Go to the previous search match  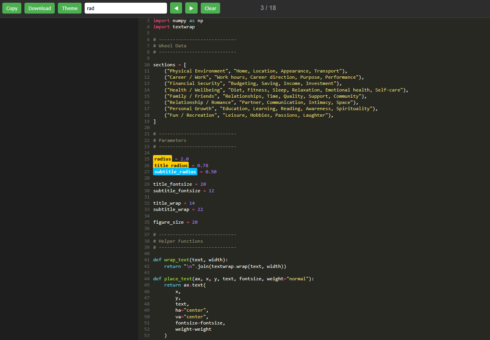(x=176, y=8)
